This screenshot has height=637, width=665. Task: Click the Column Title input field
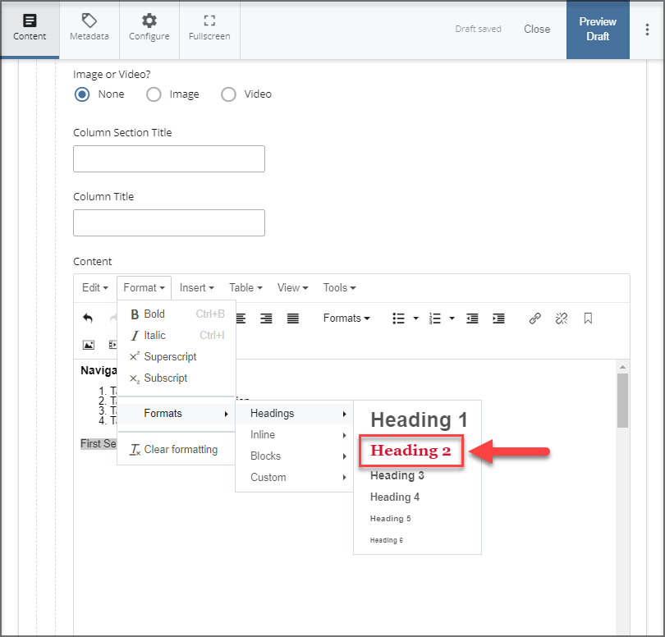[169, 222]
